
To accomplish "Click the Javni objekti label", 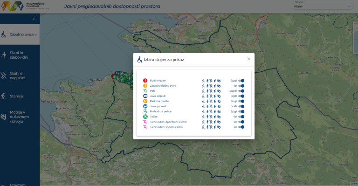I will coord(158,96).
